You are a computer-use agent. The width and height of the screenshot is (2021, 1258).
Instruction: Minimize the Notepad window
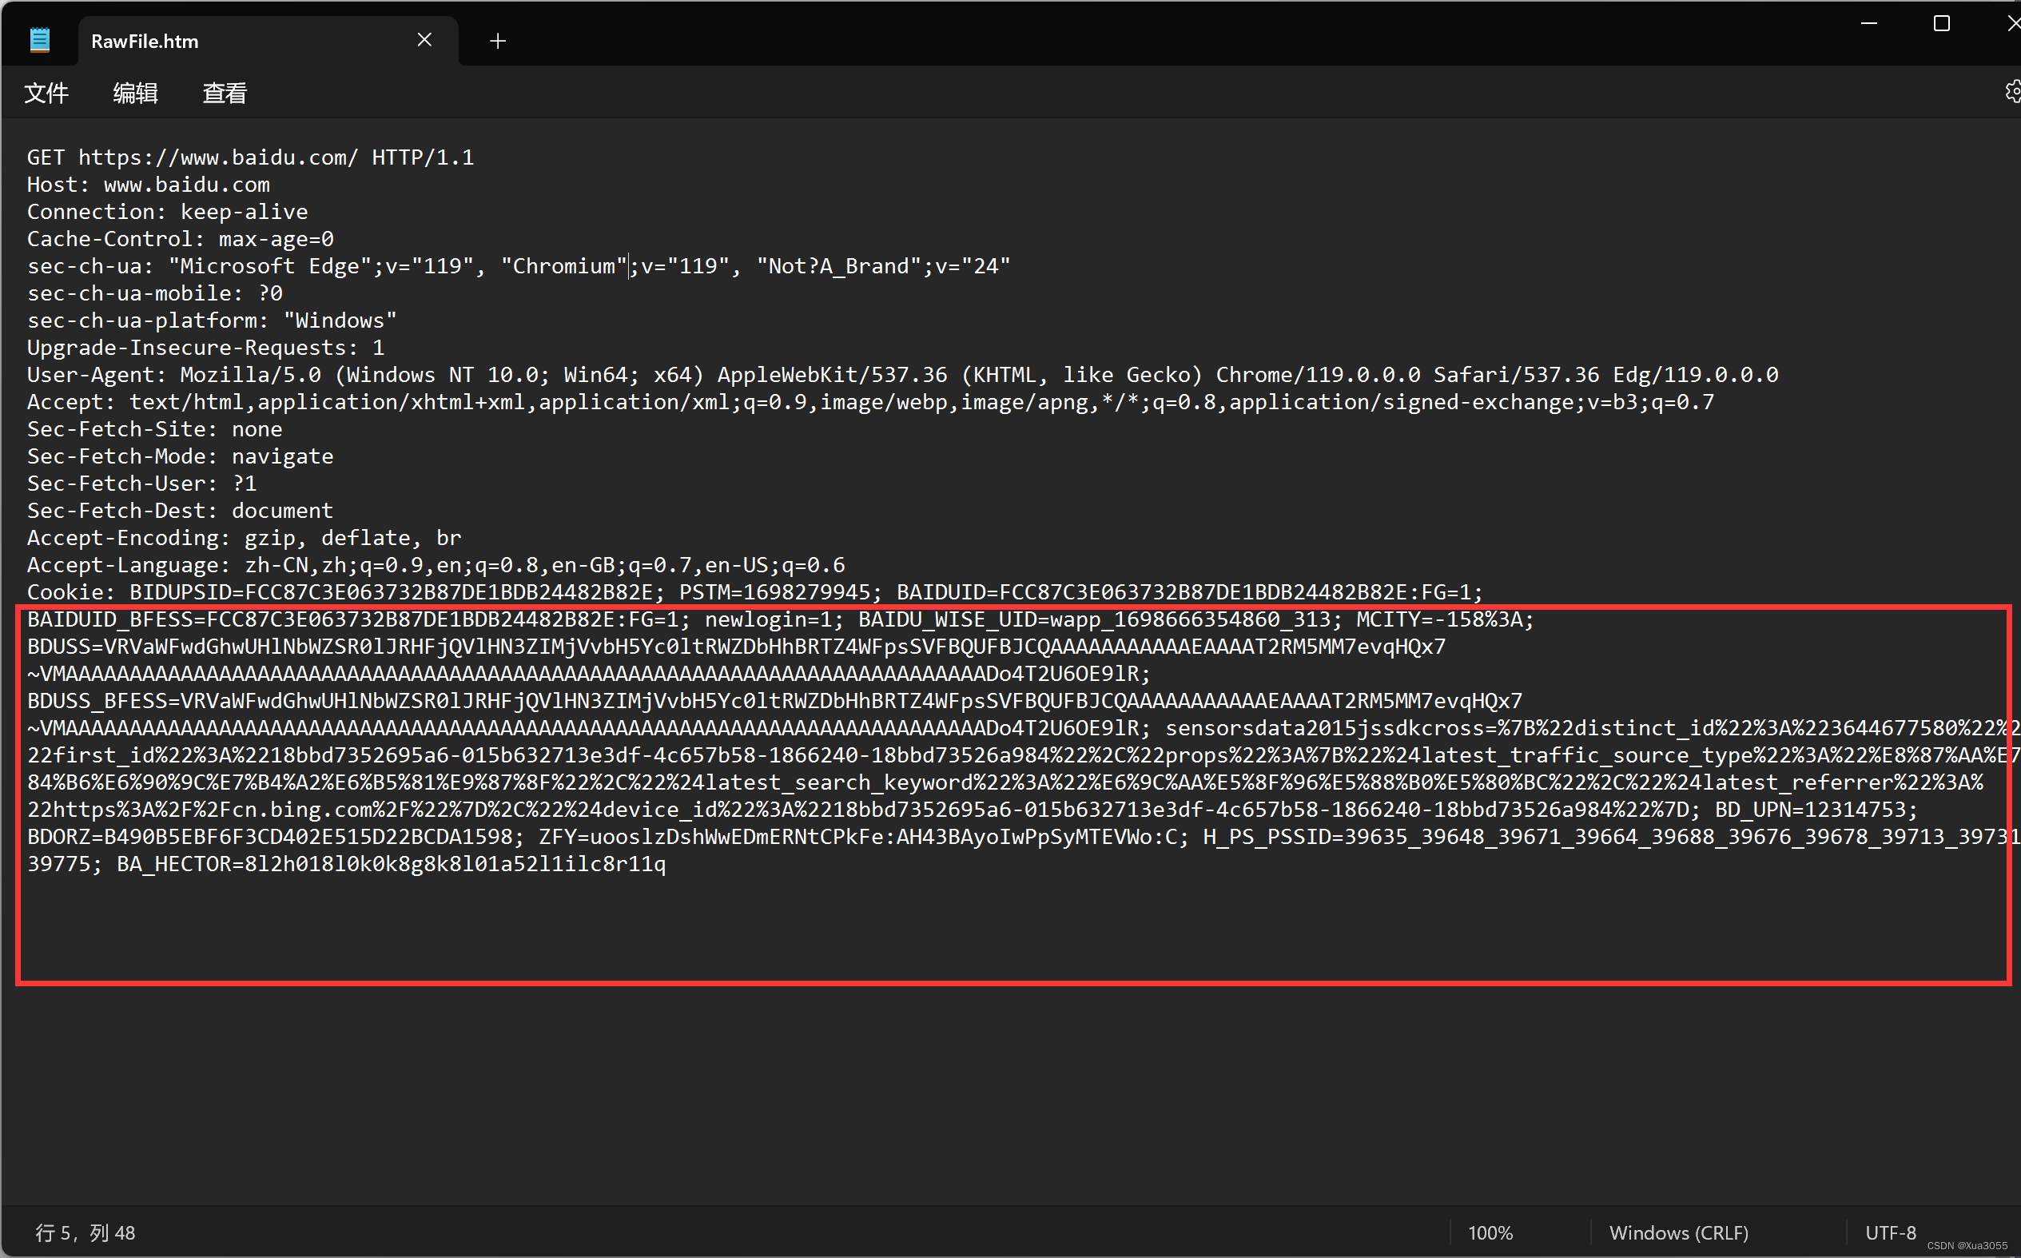click(1869, 24)
